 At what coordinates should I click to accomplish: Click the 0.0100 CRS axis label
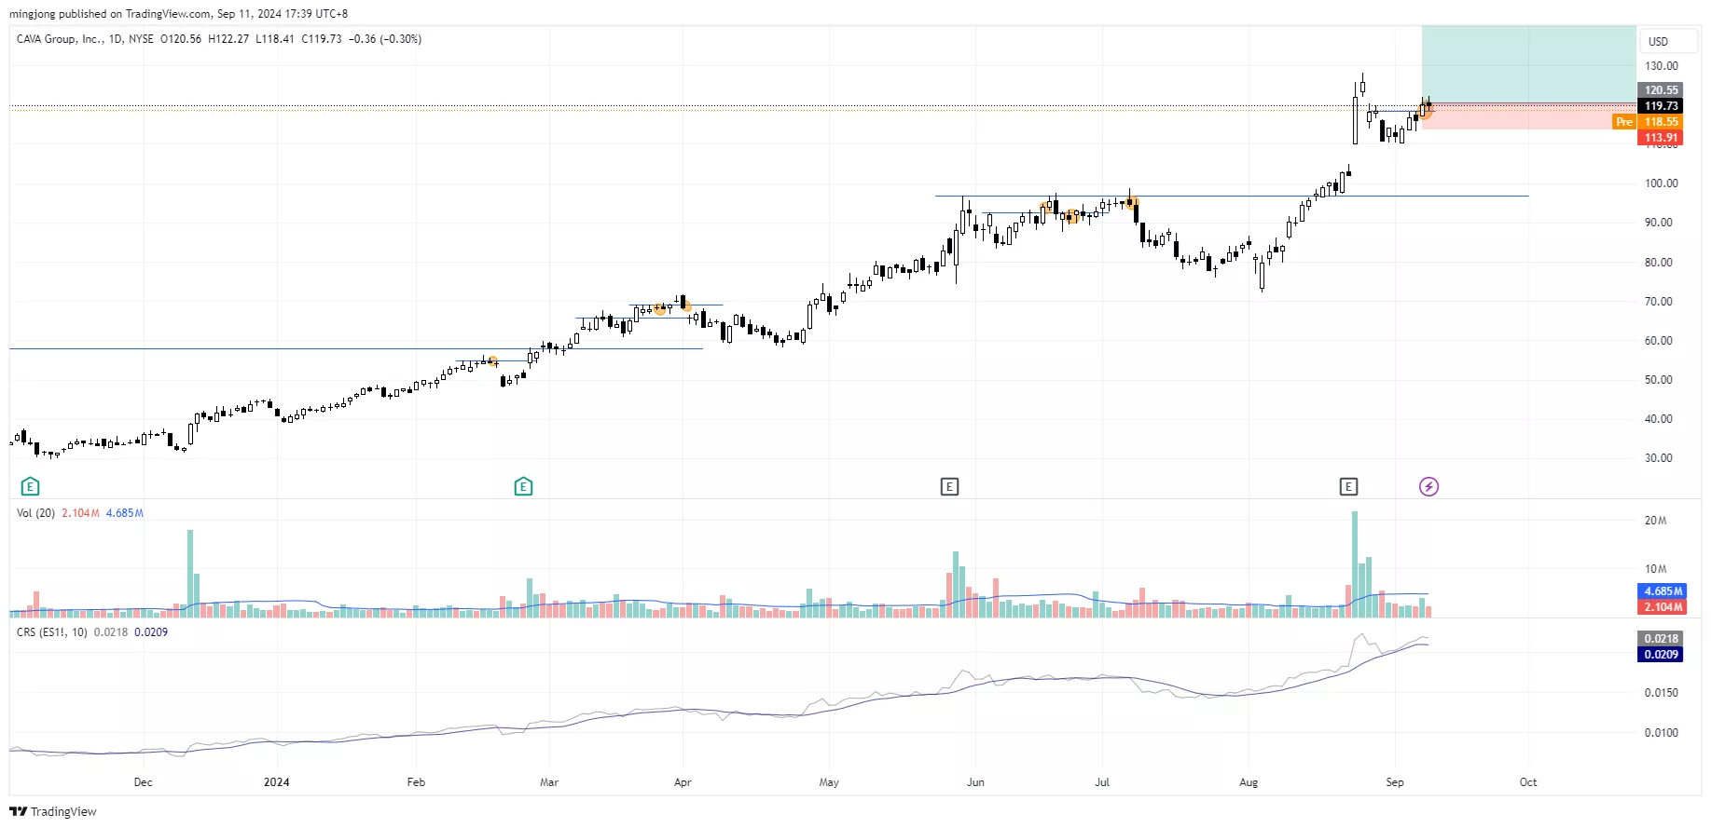click(x=1661, y=733)
